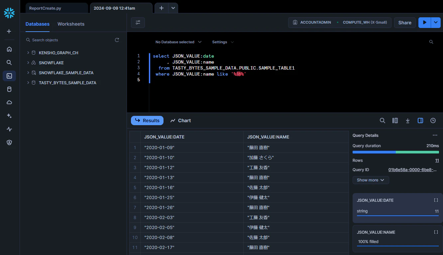Viewport: 443px width, 255px height.
Task: Expand JSON_VALUE:DATE column stats card
Action: tap(436, 200)
